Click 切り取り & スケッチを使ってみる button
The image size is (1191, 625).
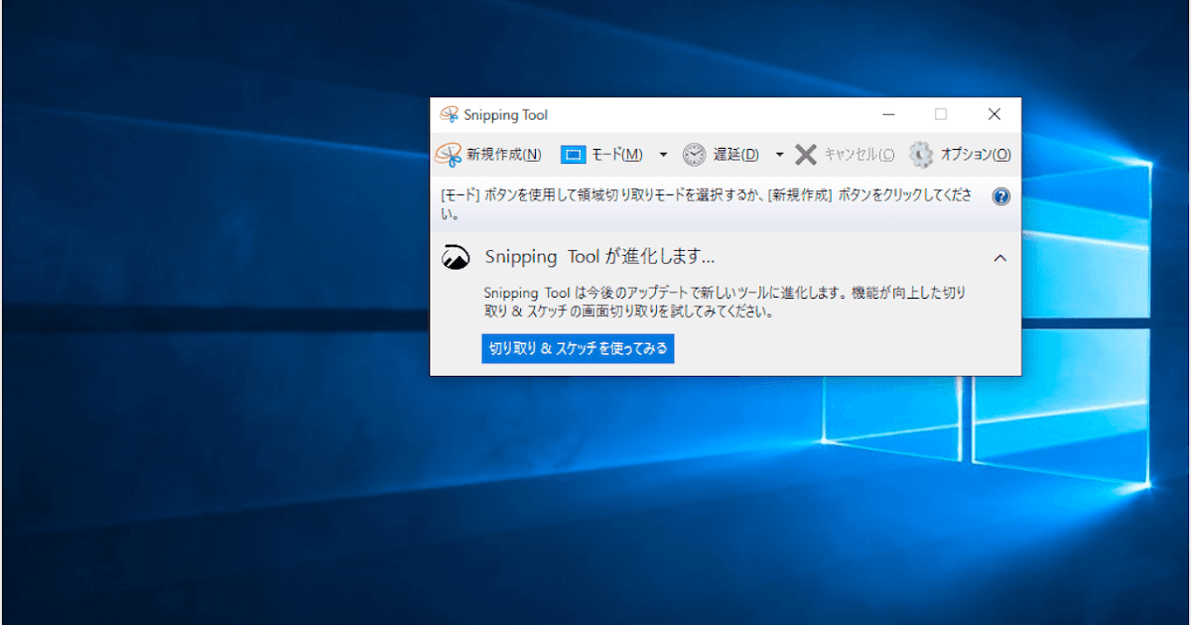pyautogui.click(x=578, y=349)
